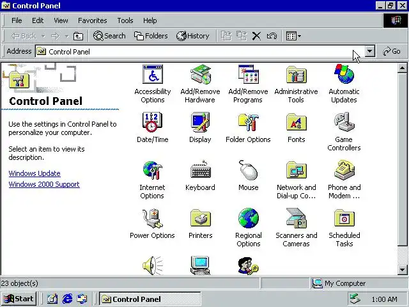The image size is (409, 307).
Task: Click the Control Panel taskbar button
Action: click(150, 299)
